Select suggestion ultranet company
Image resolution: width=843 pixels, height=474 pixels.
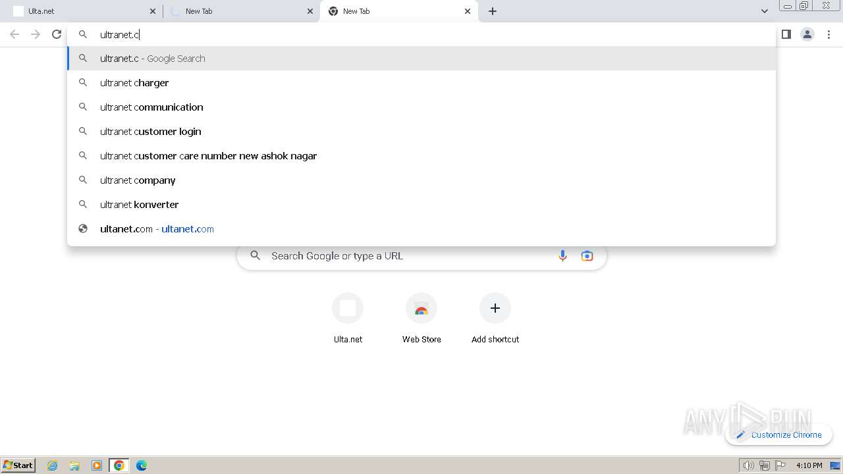click(421, 180)
